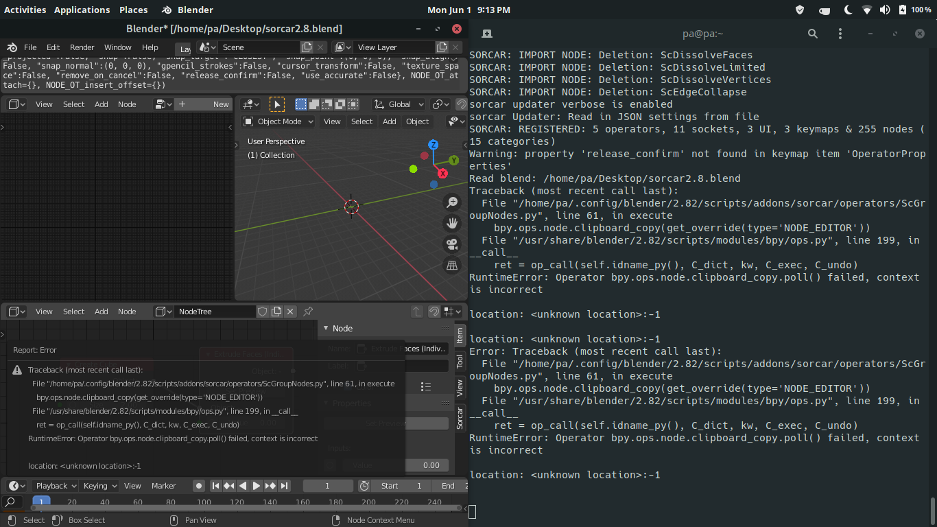
Task: Open the node snap element dropdown
Action: pos(451,312)
